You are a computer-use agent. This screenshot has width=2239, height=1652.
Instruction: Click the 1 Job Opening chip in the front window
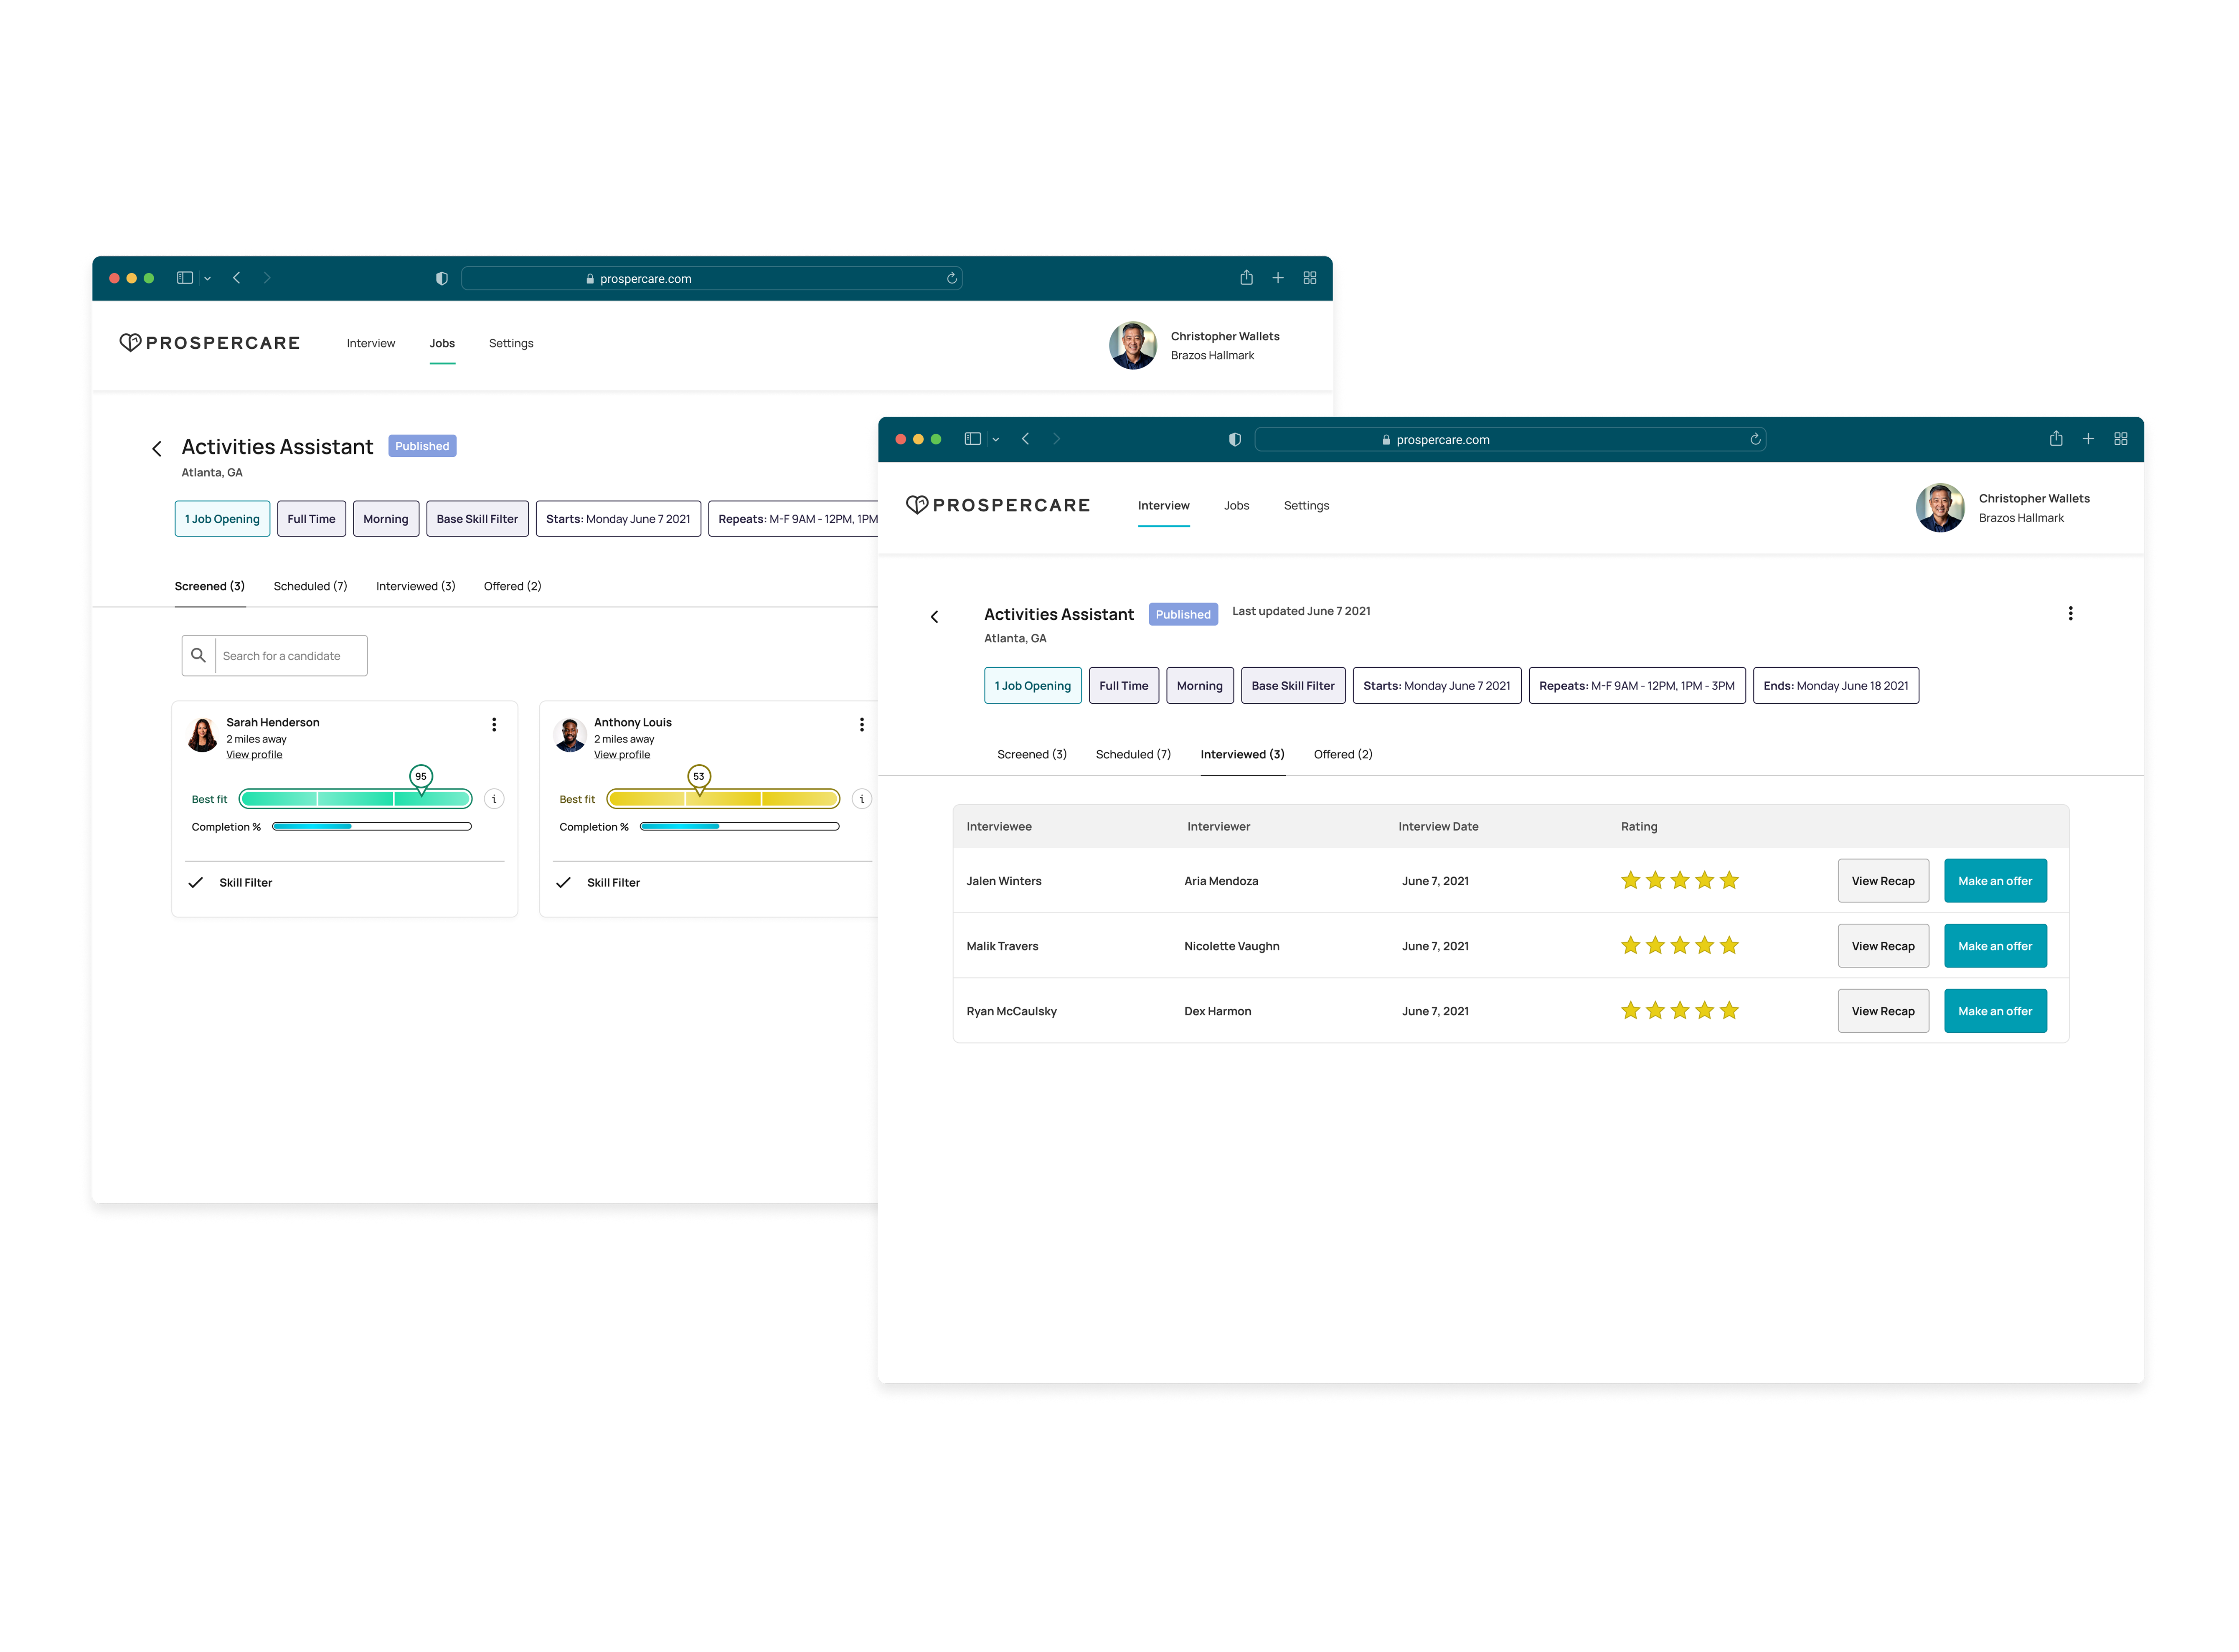click(x=1033, y=686)
